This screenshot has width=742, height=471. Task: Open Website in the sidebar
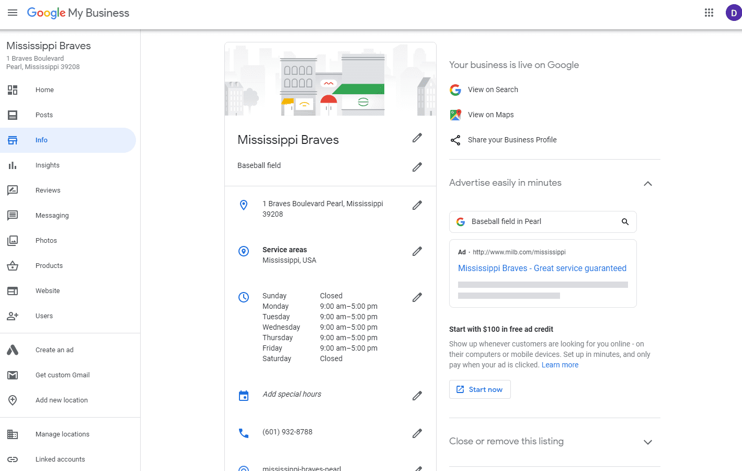[68, 291]
